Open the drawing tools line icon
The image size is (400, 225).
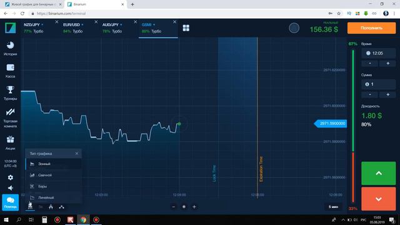[x=61, y=207]
